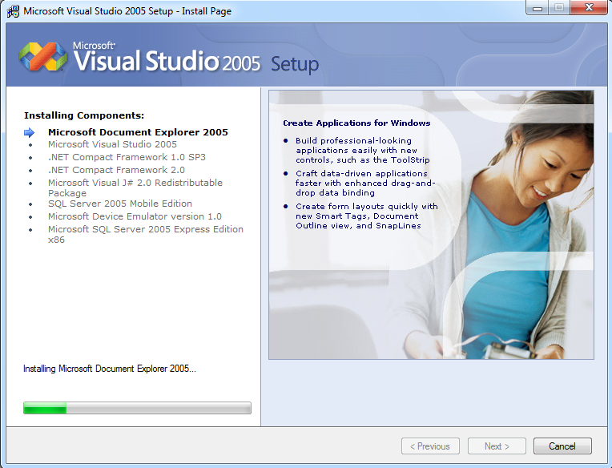Click the 'Create Applications for Windows' heading
Image resolution: width=612 pixels, height=468 pixels.
[356, 123]
